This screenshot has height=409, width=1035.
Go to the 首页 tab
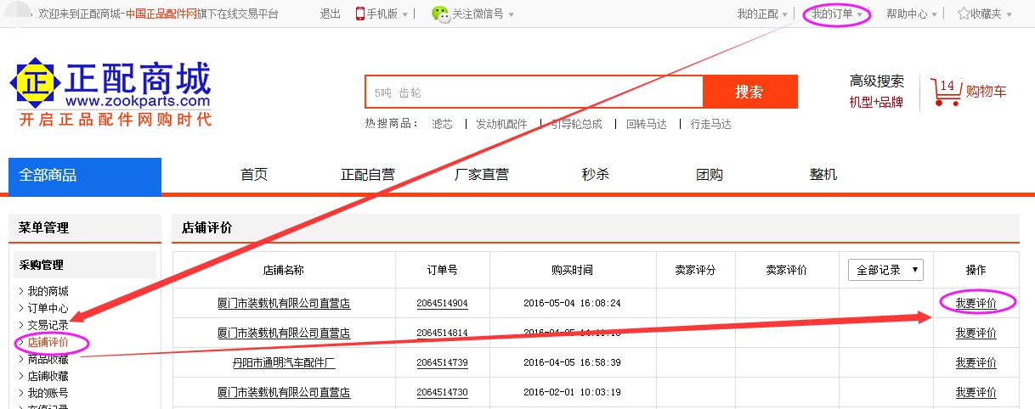pos(254,175)
